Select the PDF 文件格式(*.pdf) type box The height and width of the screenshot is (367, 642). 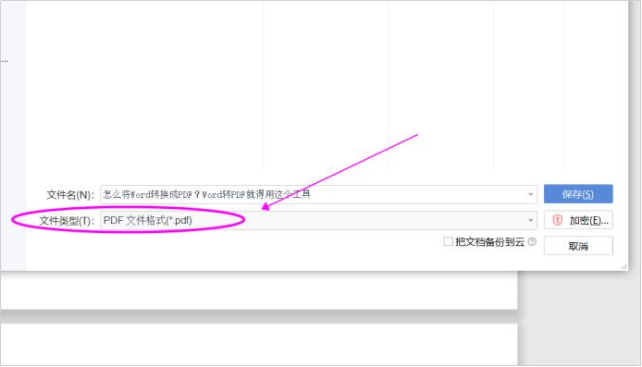click(x=318, y=220)
